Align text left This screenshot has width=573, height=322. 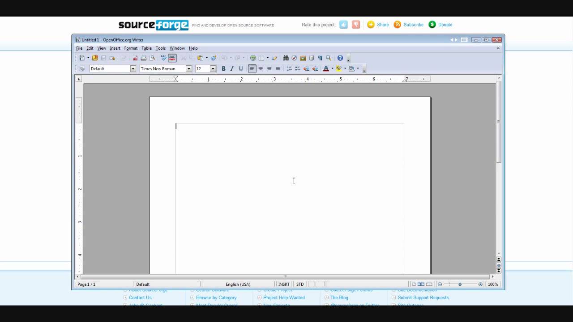(252, 68)
